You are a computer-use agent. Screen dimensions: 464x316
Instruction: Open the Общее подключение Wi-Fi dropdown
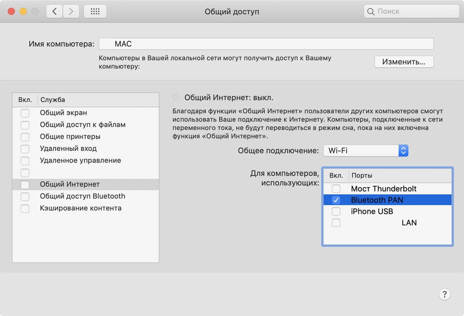coord(366,151)
